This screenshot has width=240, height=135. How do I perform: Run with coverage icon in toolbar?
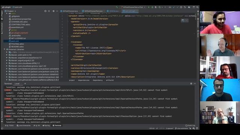[x=156, y=7]
